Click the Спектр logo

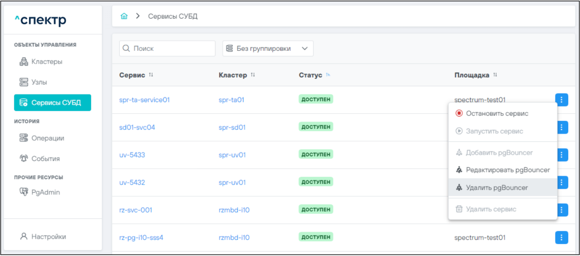[41, 20]
